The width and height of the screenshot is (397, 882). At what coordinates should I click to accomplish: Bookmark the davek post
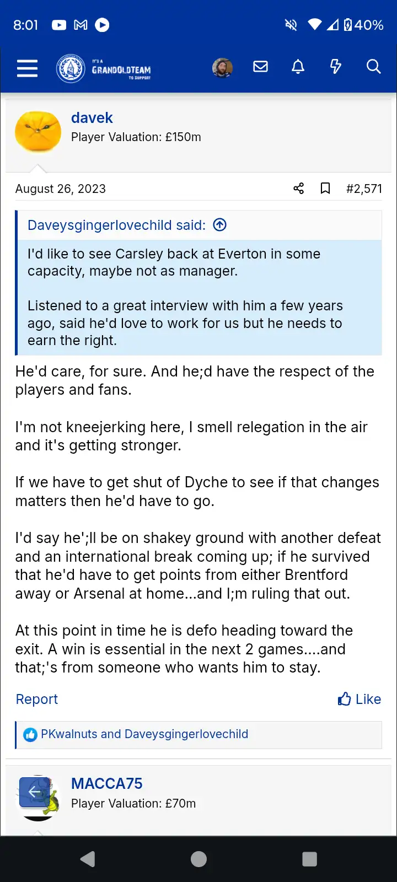(x=325, y=189)
